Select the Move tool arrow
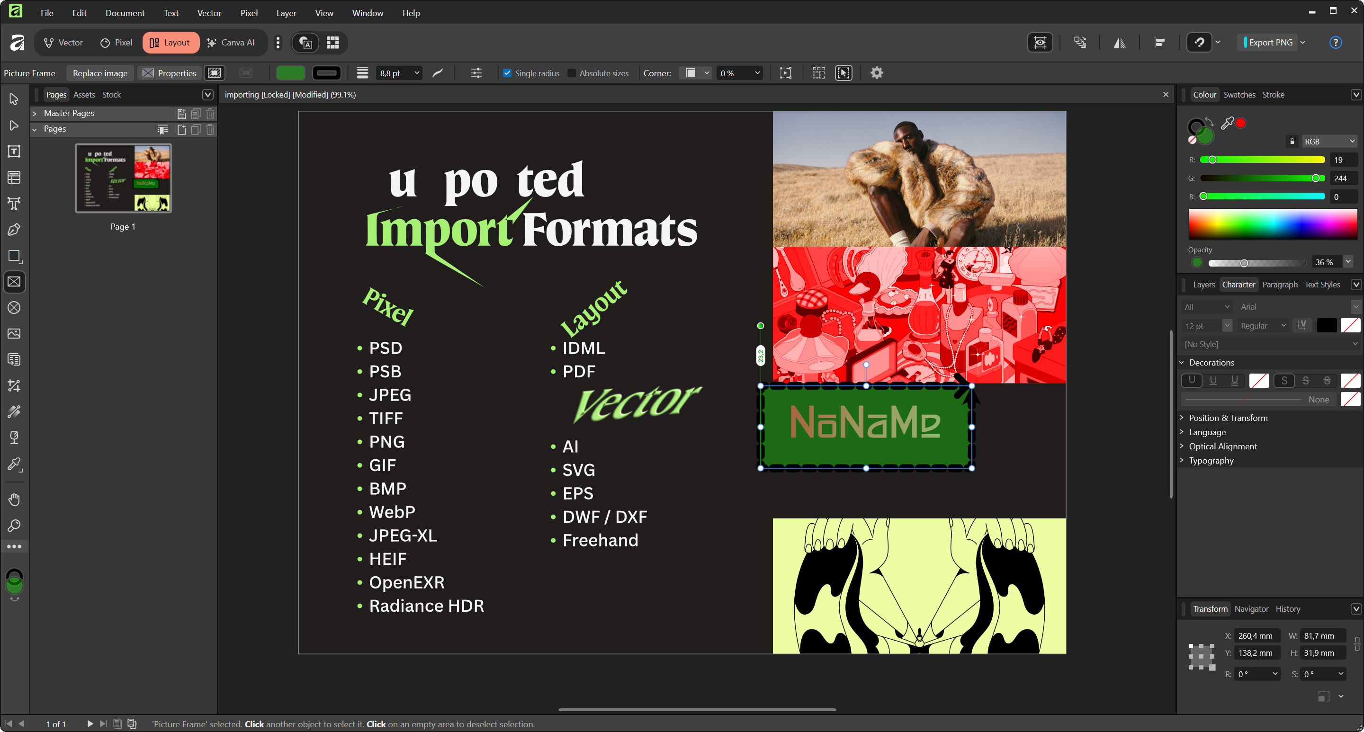 click(14, 99)
